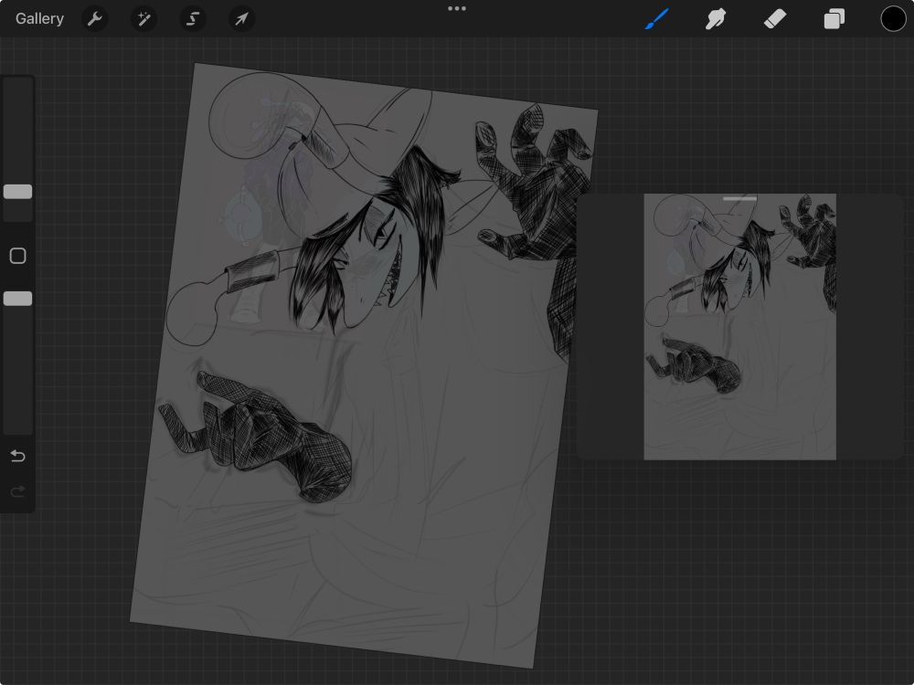The width and height of the screenshot is (914, 685).
Task: Open the Adjustments magic wand menu
Action: point(143,18)
